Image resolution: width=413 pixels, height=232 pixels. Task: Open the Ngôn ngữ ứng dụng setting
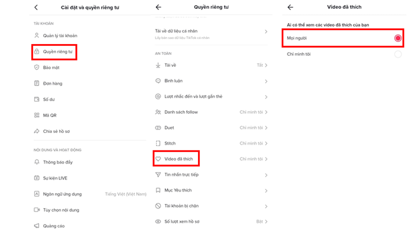(x=63, y=194)
